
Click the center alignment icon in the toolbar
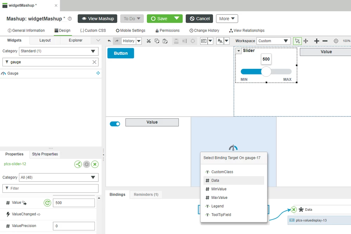193,41
